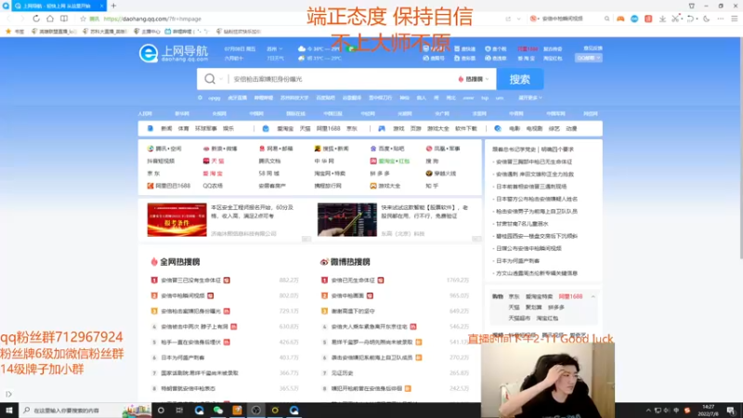This screenshot has height=418, width=743.
Task: Open the settings gear beside quick links
Action: click(x=200, y=98)
